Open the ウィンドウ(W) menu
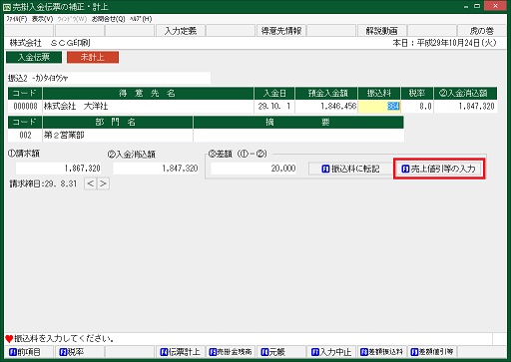511x362 pixels. tap(72, 19)
